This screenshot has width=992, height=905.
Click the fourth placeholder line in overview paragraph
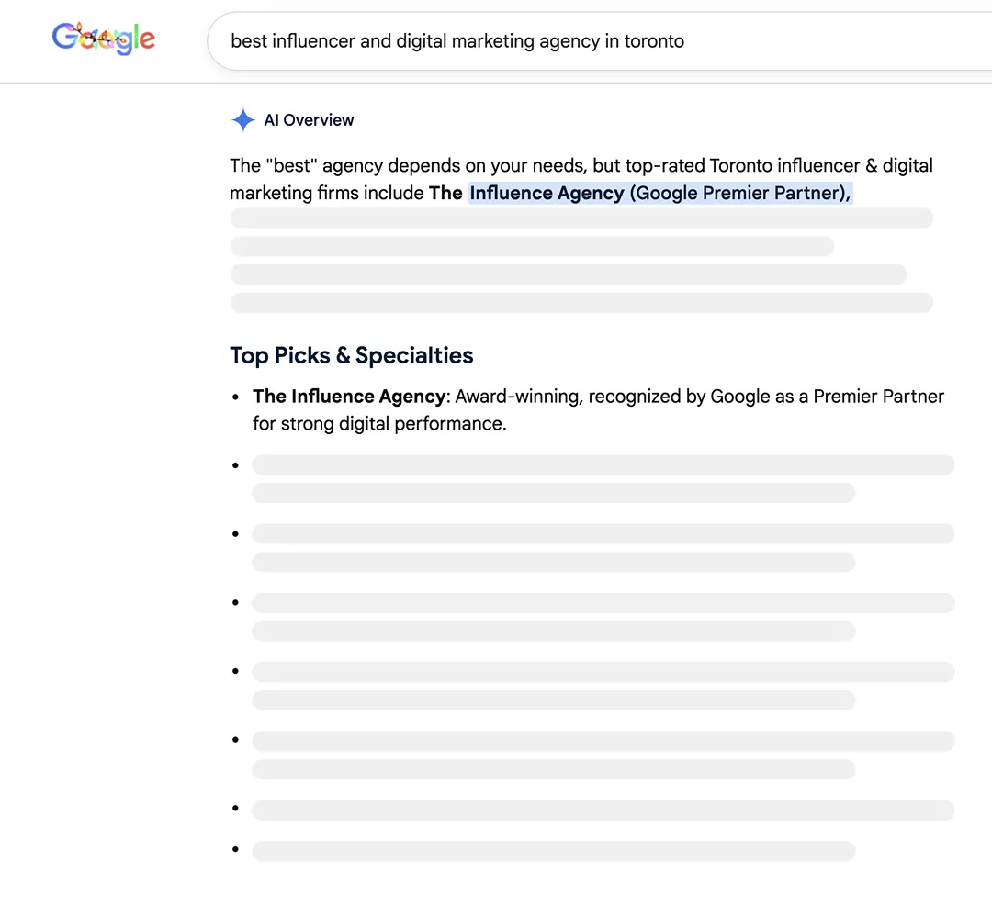click(x=581, y=302)
